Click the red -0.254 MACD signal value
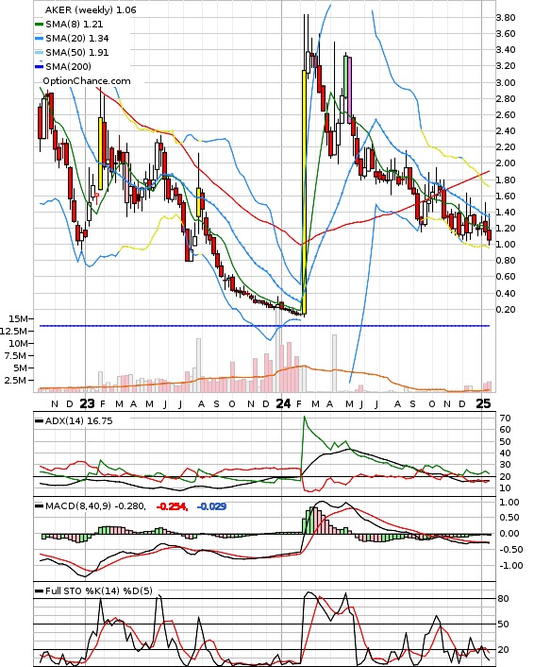Image resolution: width=534 pixels, height=667 pixels. click(172, 506)
